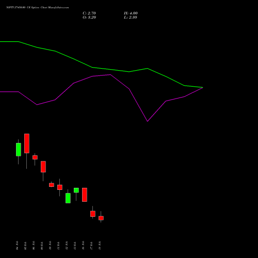The height and width of the screenshot is (258, 258).
Task: Select the 13 Feb date label
Action: (75, 246)
